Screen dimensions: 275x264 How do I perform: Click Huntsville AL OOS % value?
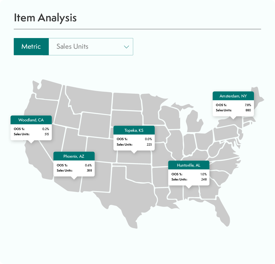click(x=204, y=174)
